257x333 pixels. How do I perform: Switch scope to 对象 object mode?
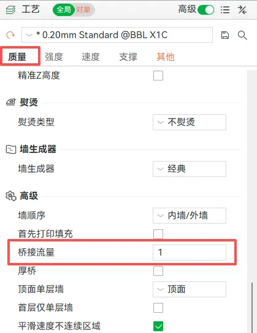pos(83,10)
